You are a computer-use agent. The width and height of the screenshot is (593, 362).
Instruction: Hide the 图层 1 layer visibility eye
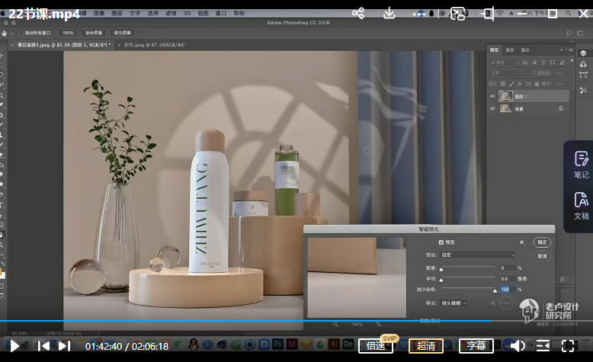click(492, 96)
